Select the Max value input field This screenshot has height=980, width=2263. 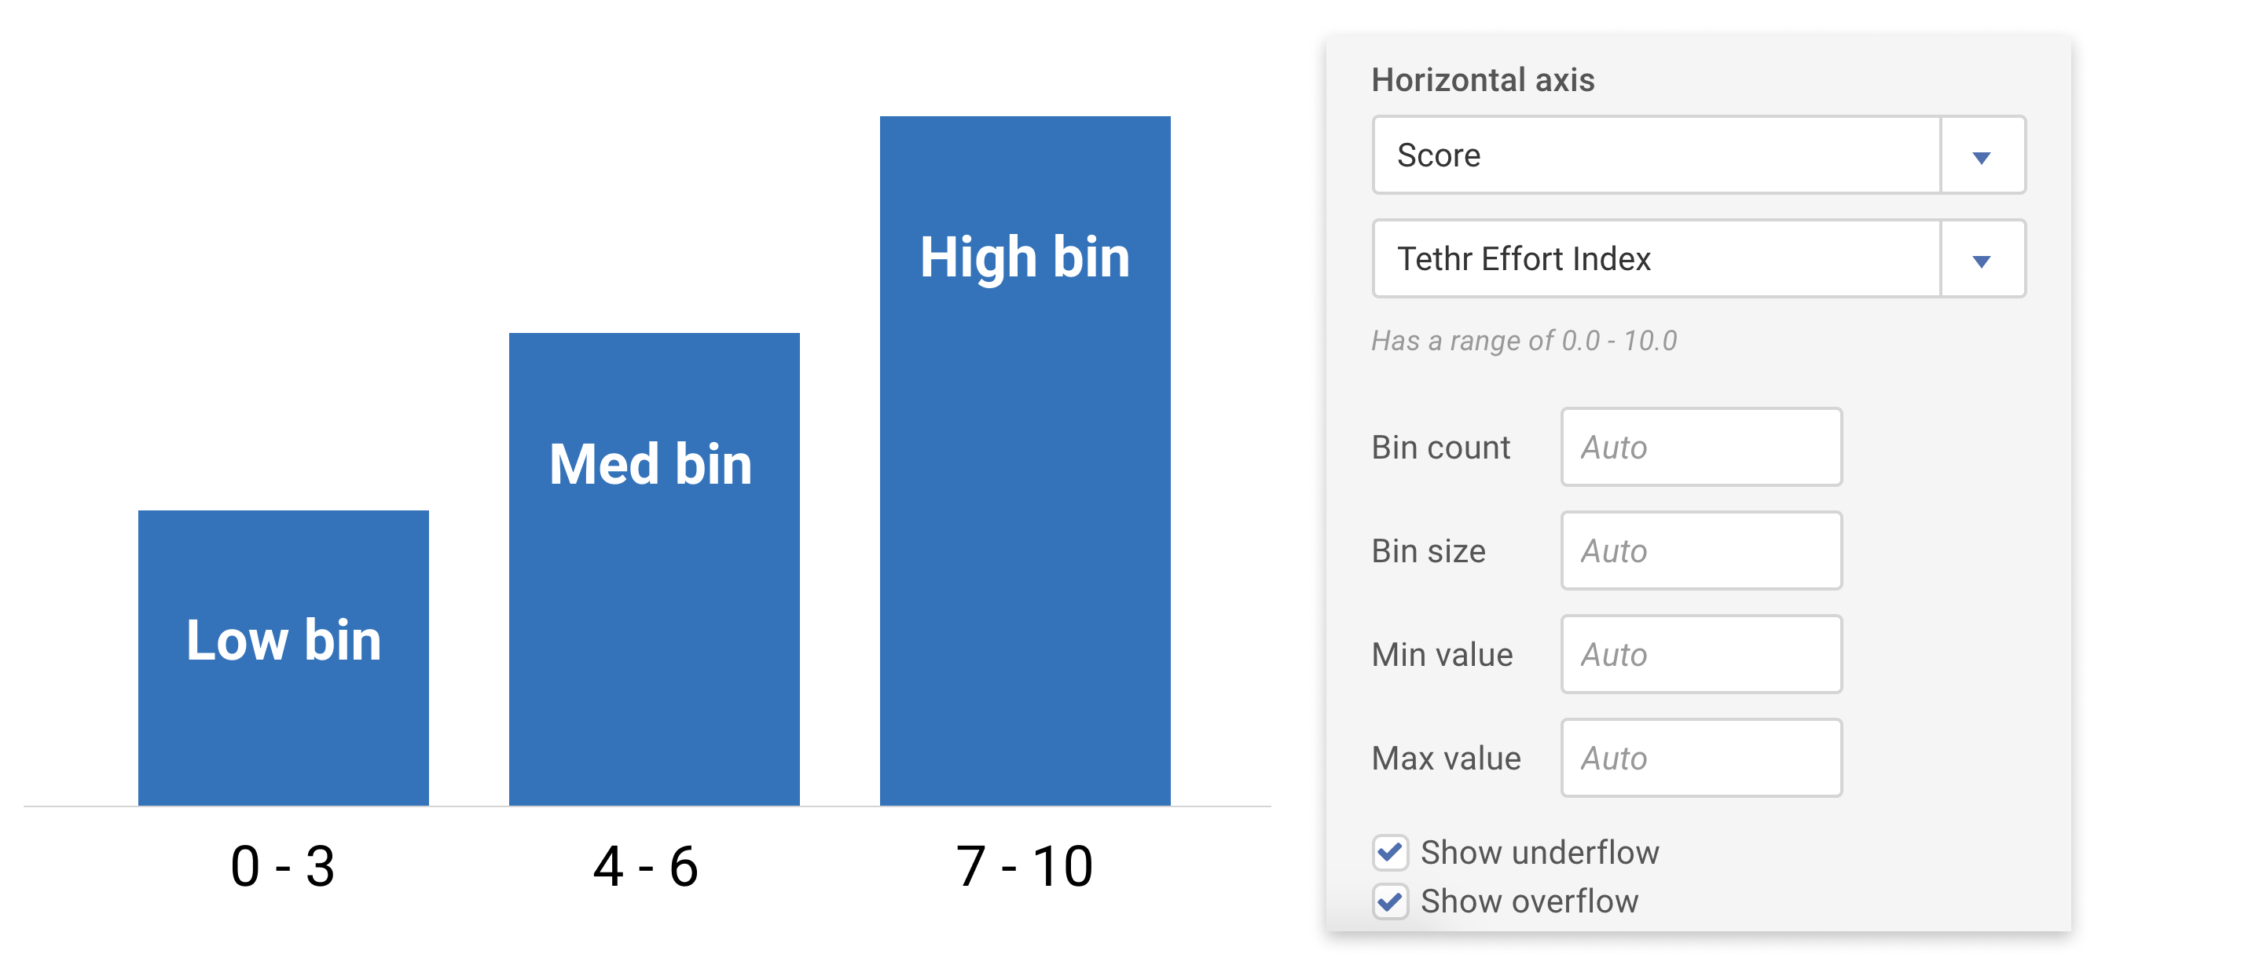pyautogui.click(x=1700, y=758)
